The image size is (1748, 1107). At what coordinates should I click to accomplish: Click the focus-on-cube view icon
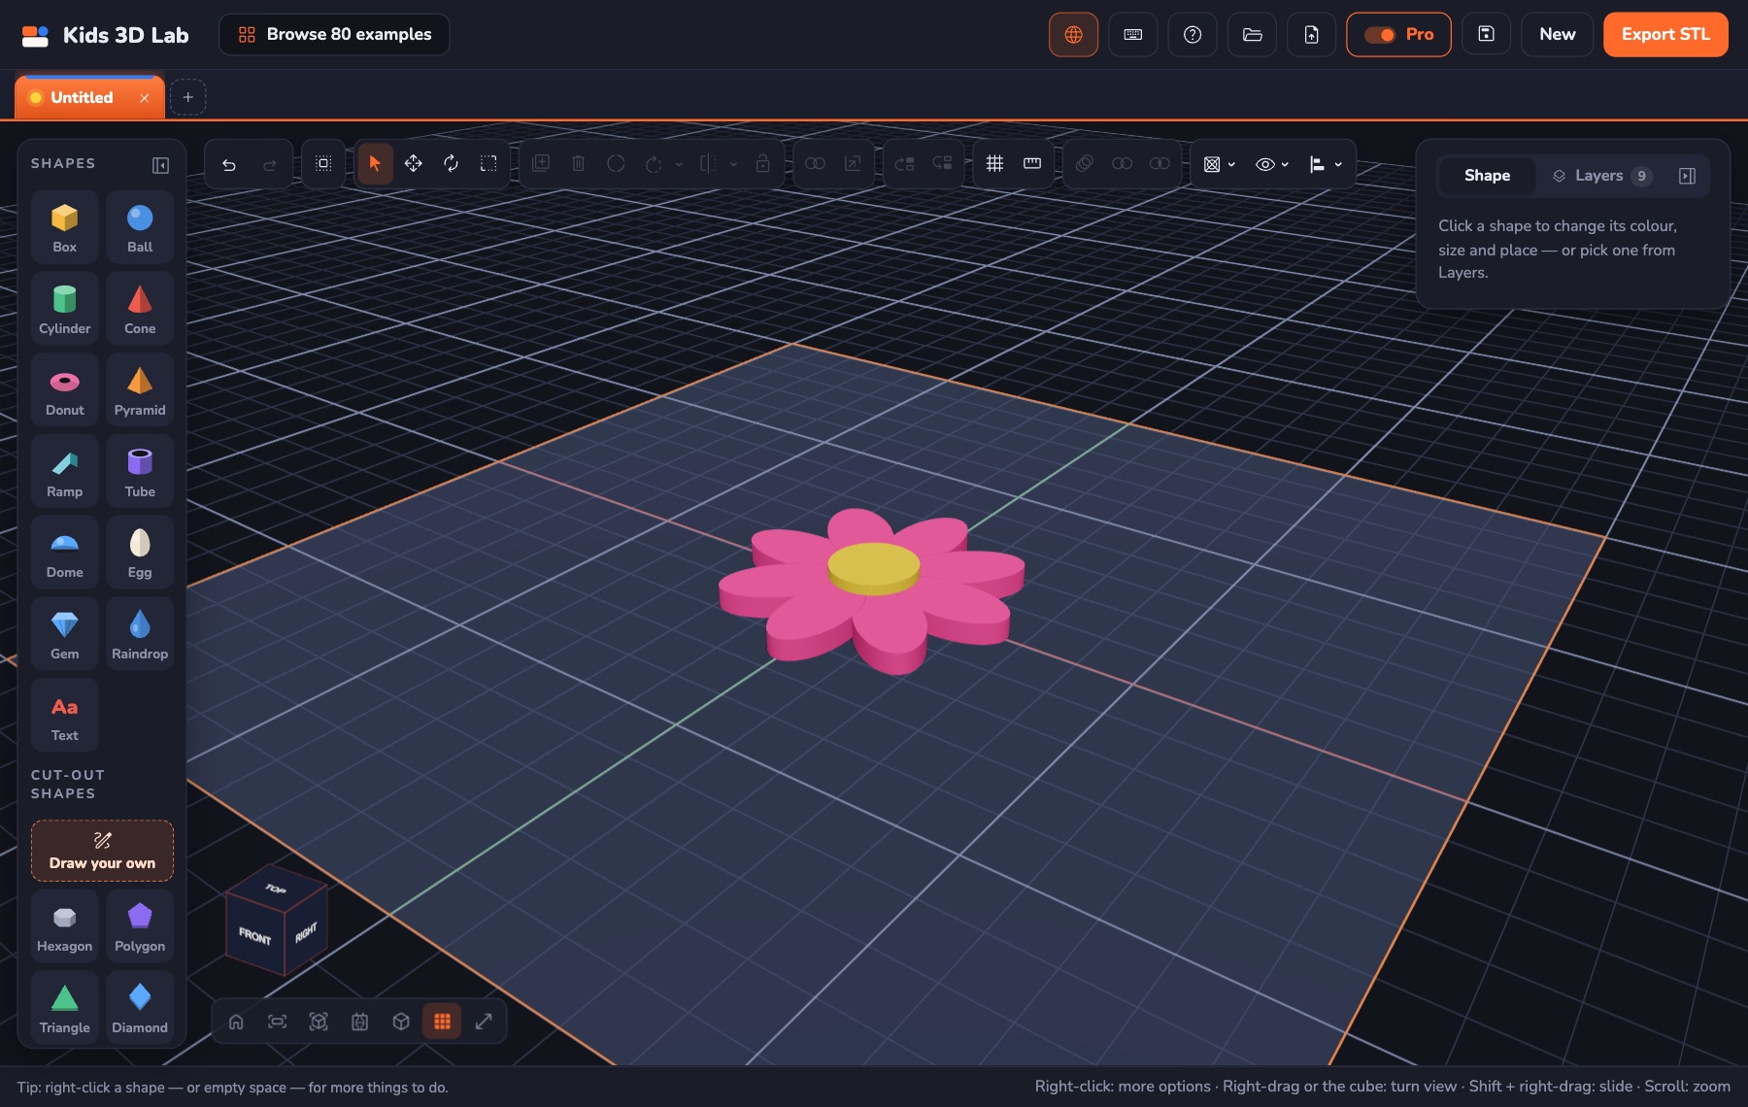tap(319, 1022)
